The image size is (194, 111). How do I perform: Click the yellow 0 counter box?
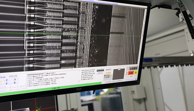click(x=136, y=72)
